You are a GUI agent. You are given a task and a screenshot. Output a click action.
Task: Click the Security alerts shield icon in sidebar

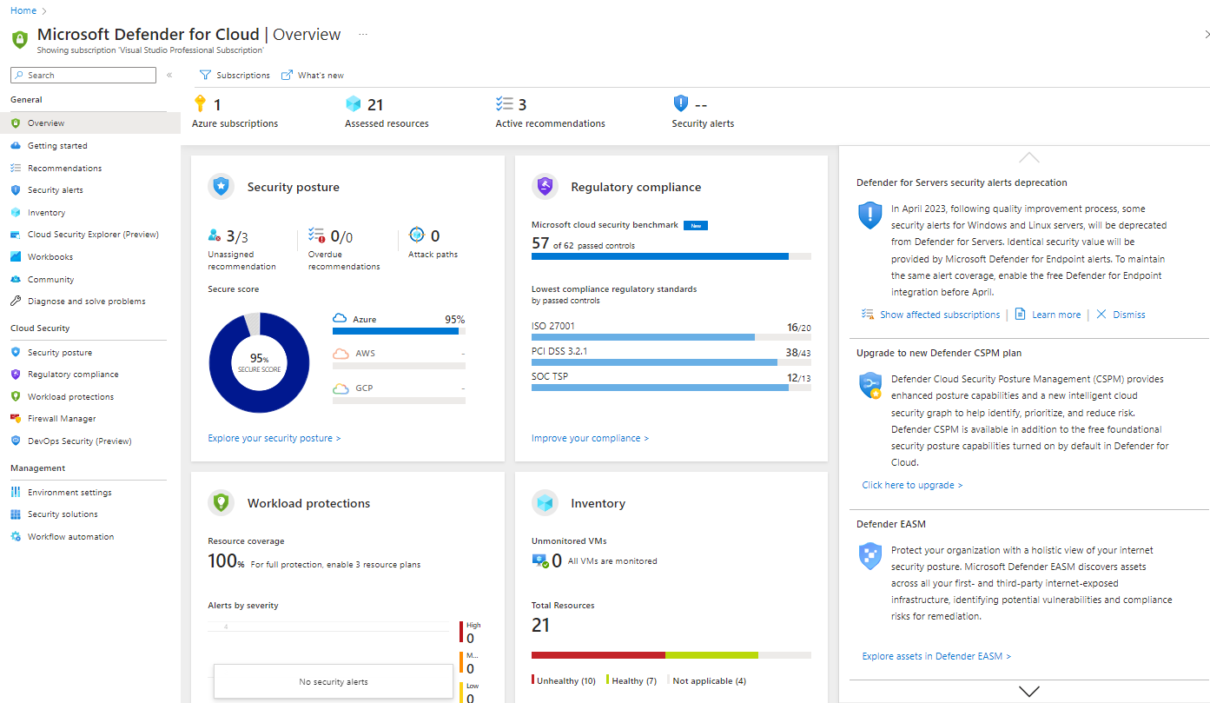pos(16,190)
